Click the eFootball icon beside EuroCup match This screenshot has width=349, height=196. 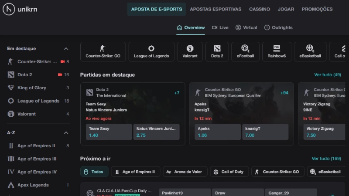[90, 193]
